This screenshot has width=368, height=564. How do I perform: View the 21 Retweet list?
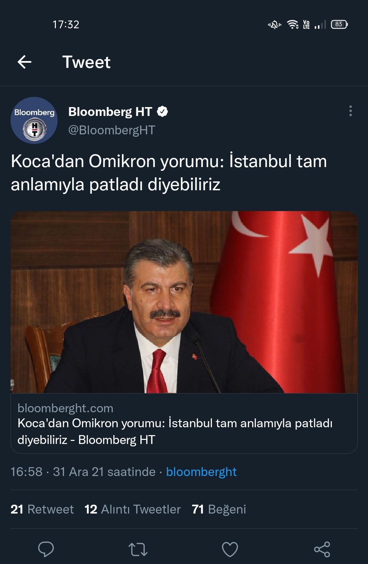pos(42,509)
